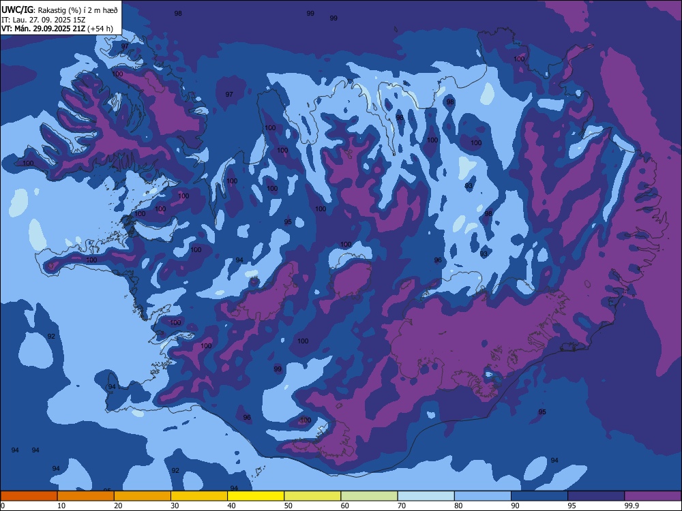
Task: Click the '50' legend scale label
Action: pos(288,506)
